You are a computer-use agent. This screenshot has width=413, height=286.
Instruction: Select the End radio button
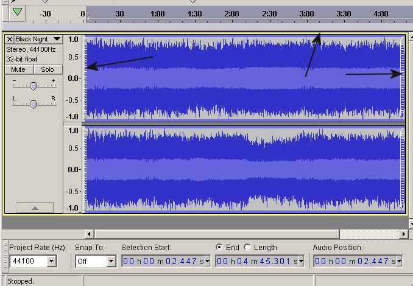220,248
